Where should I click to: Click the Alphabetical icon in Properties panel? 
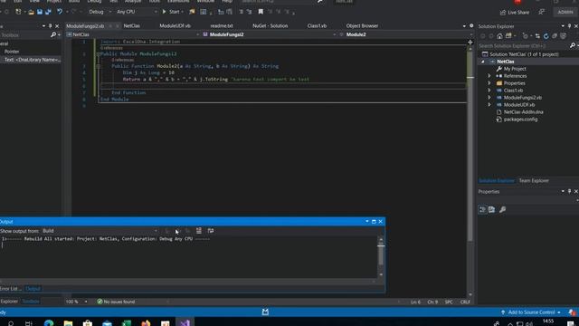(x=492, y=209)
